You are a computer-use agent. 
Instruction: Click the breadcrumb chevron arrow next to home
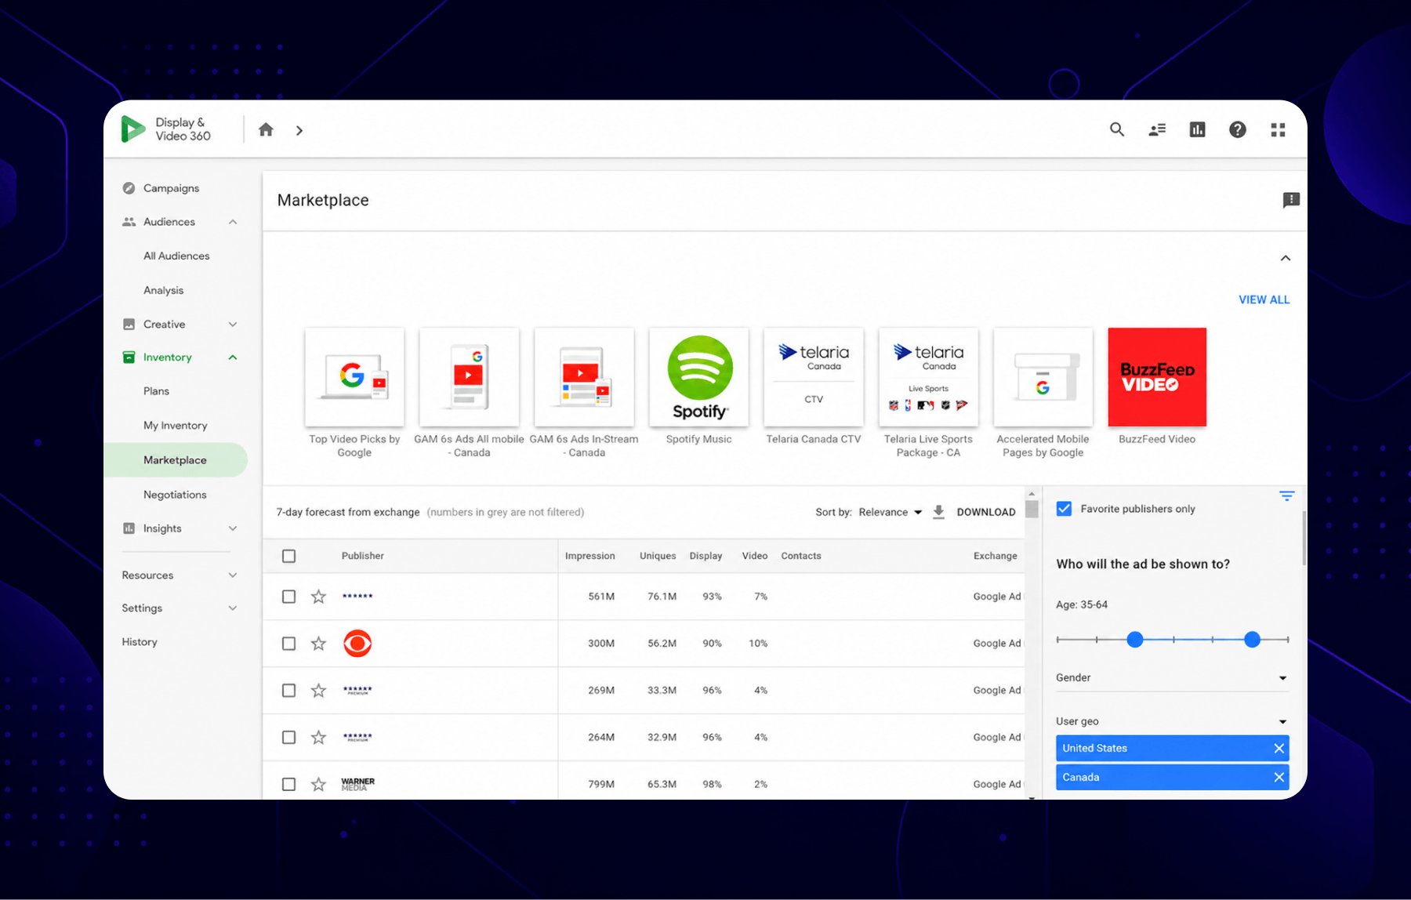299,130
